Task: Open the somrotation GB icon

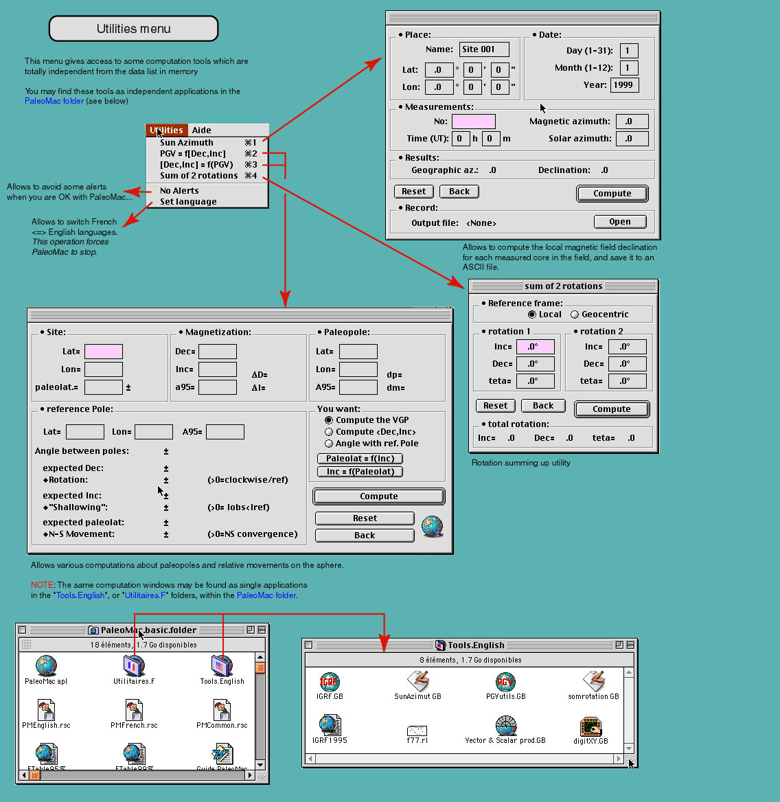Action: (593, 681)
